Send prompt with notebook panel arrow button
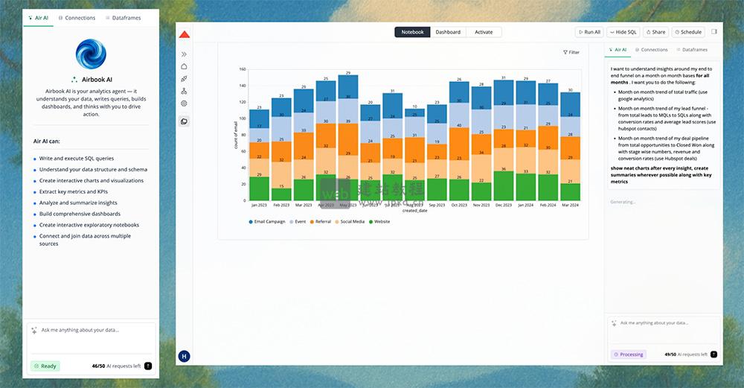The width and height of the screenshot is (744, 388). click(x=714, y=354)
